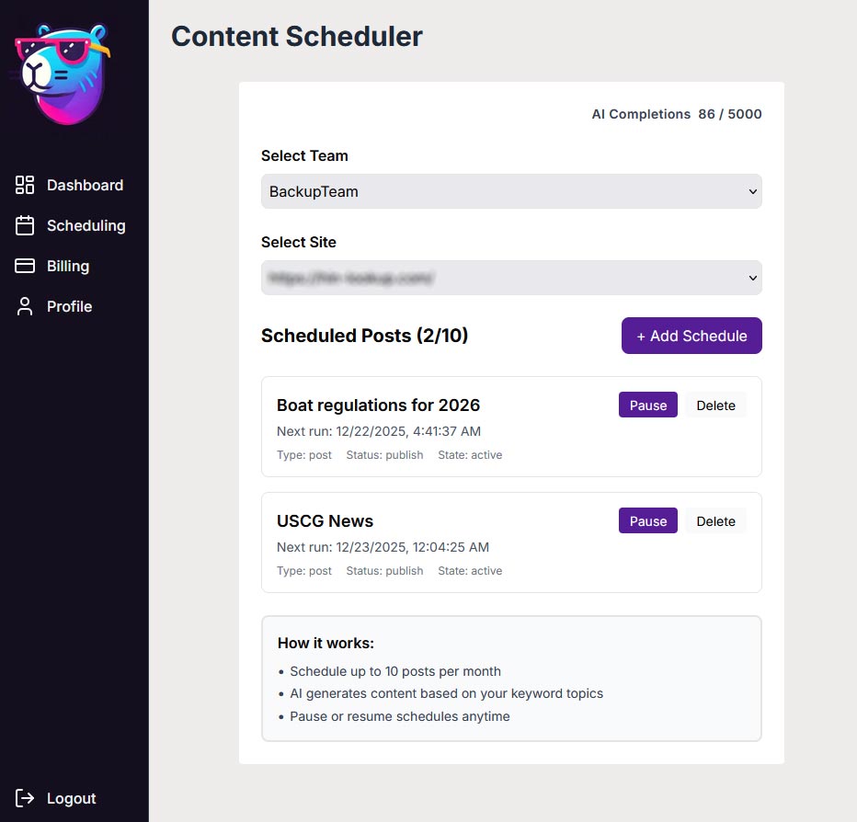The image size is (857, 822).
Task: Expand the Select Site dropdown
Action: pyautogui.click(x=510, y=278)
